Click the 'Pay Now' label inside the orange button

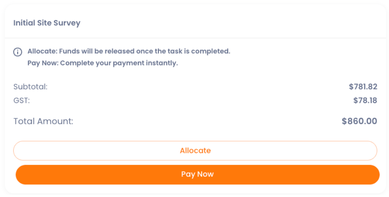tap(197, 174)
